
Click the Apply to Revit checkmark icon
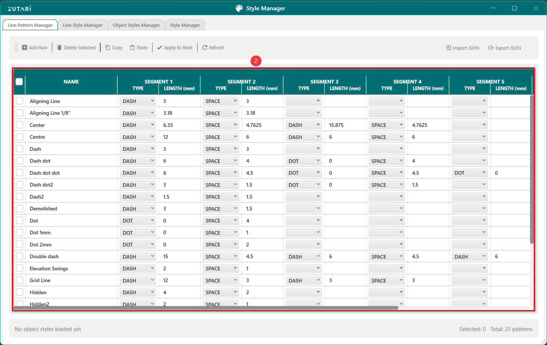pos(160,47)
